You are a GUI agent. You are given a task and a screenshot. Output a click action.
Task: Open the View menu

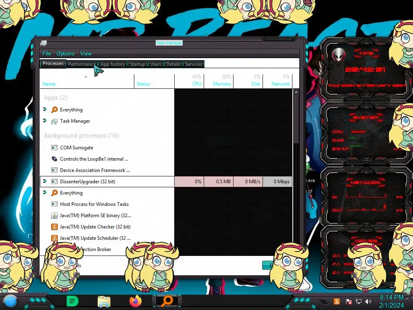tap(86, 54)
